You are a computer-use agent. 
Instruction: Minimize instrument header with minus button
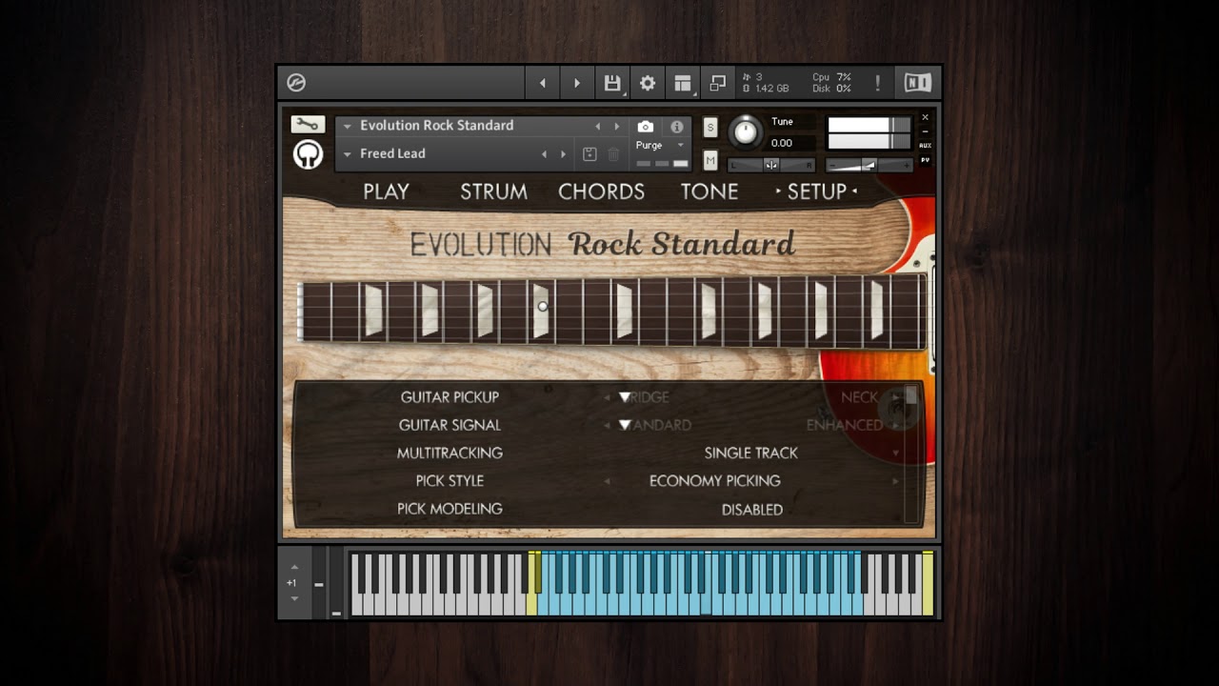(x=925, y=131)
